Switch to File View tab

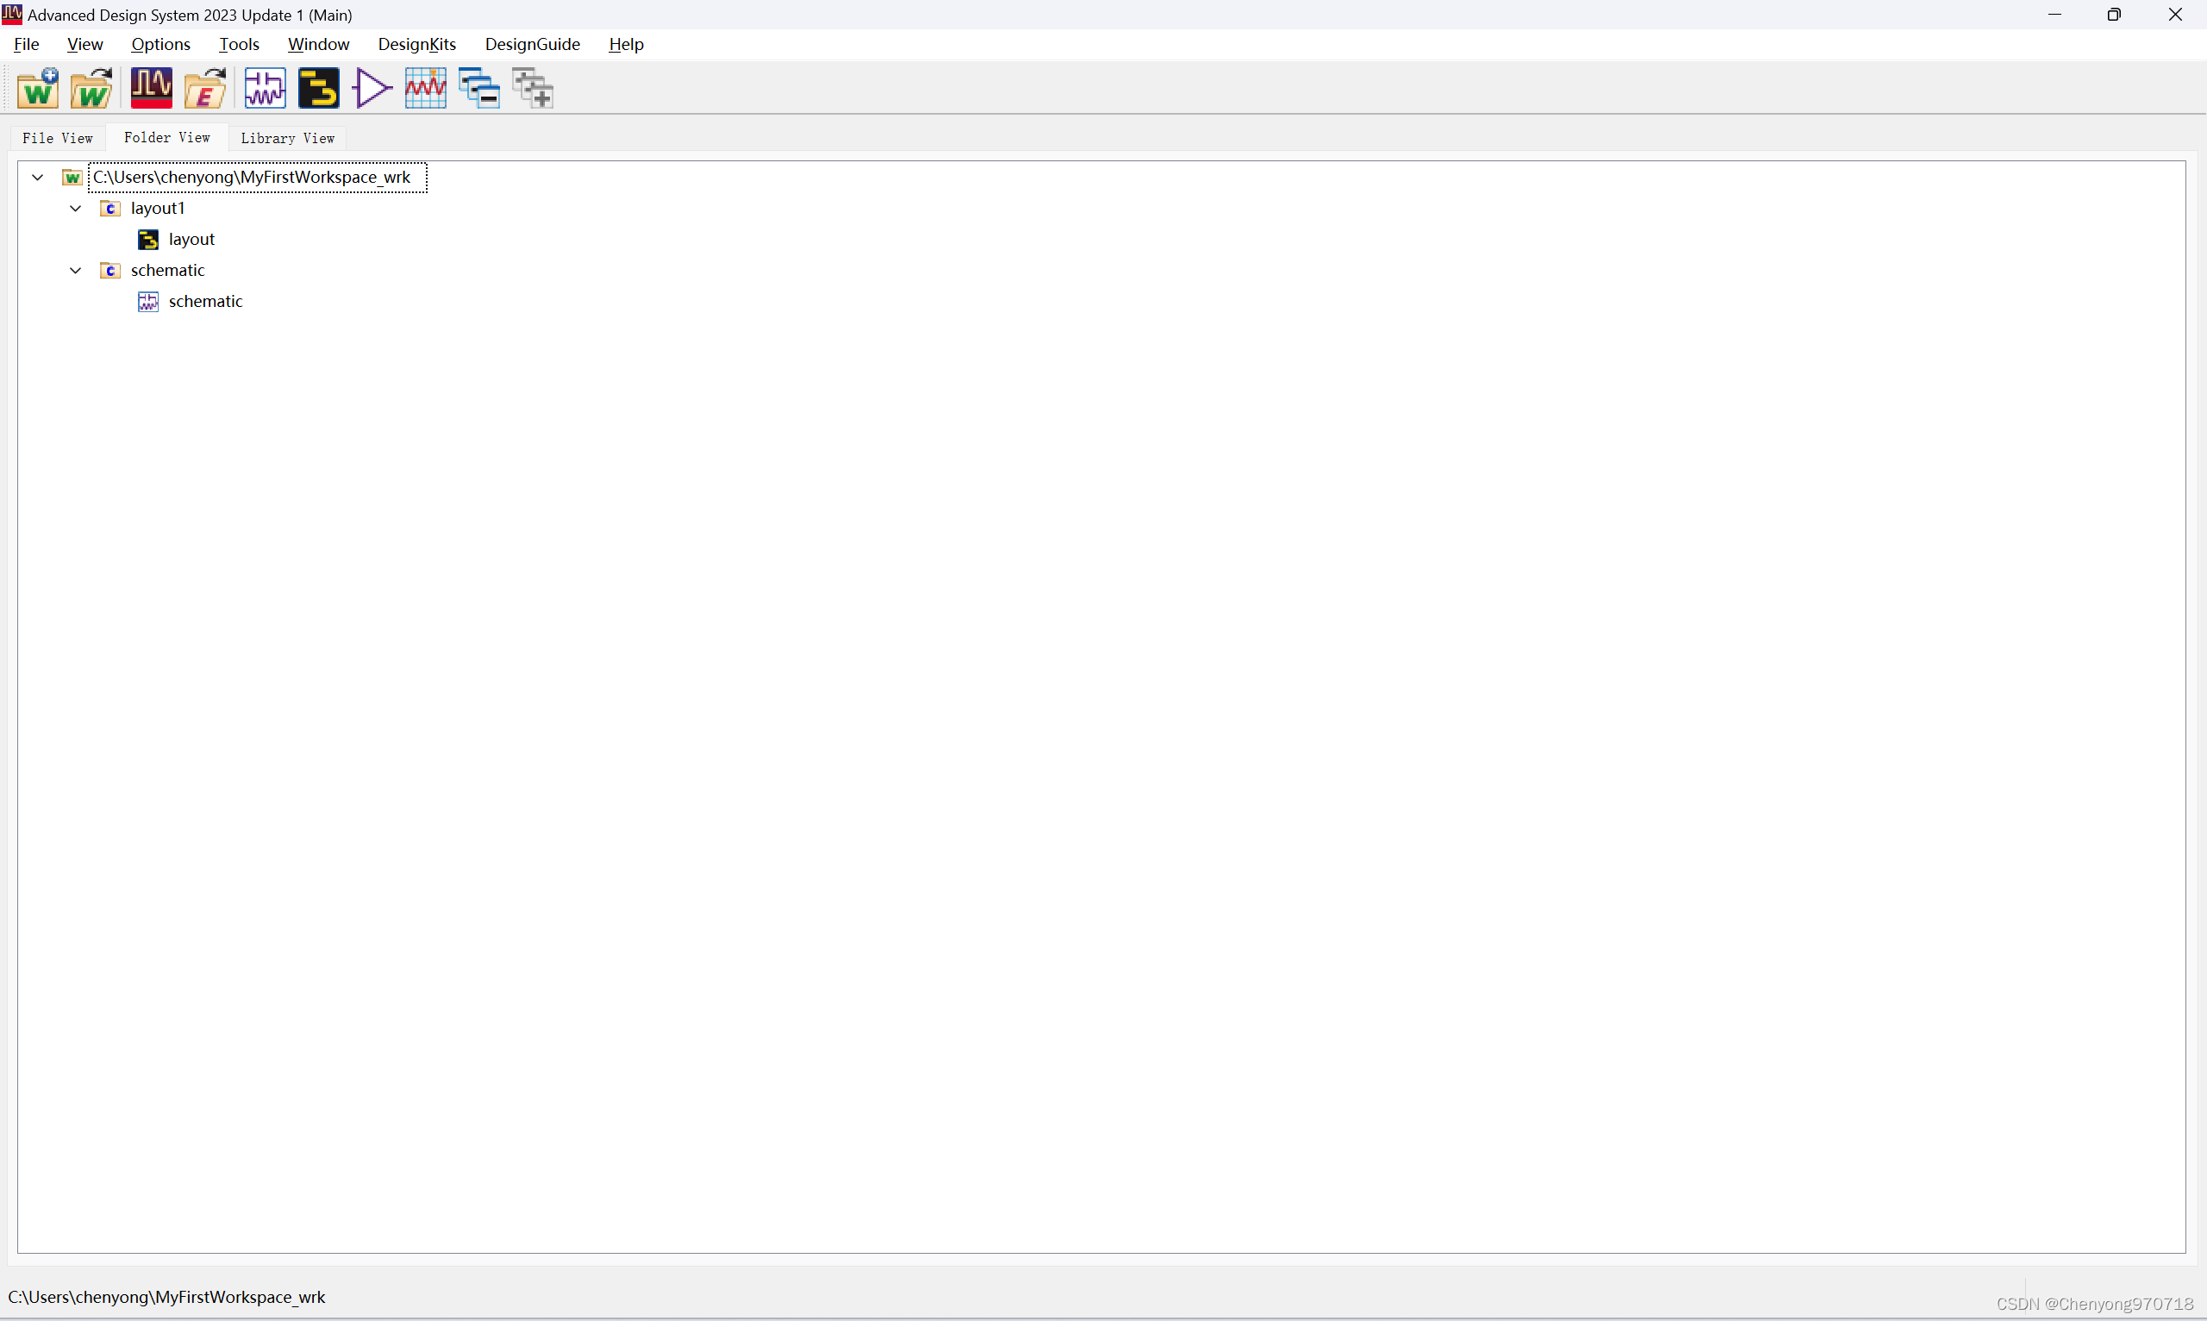coord(58,137)
